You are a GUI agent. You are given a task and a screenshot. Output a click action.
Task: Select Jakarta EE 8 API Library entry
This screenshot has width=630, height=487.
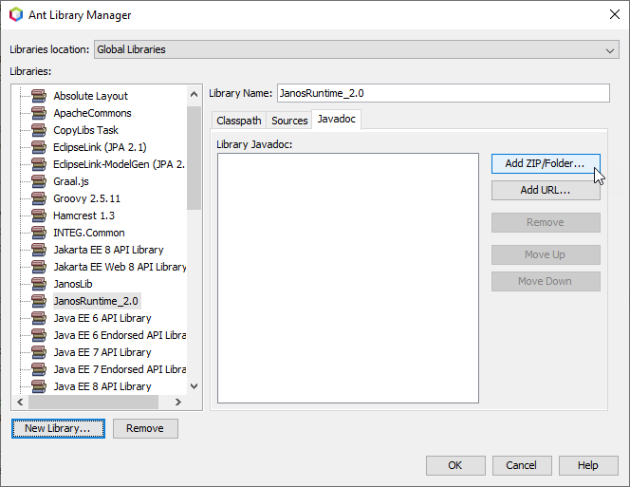[x=108, y=250]
